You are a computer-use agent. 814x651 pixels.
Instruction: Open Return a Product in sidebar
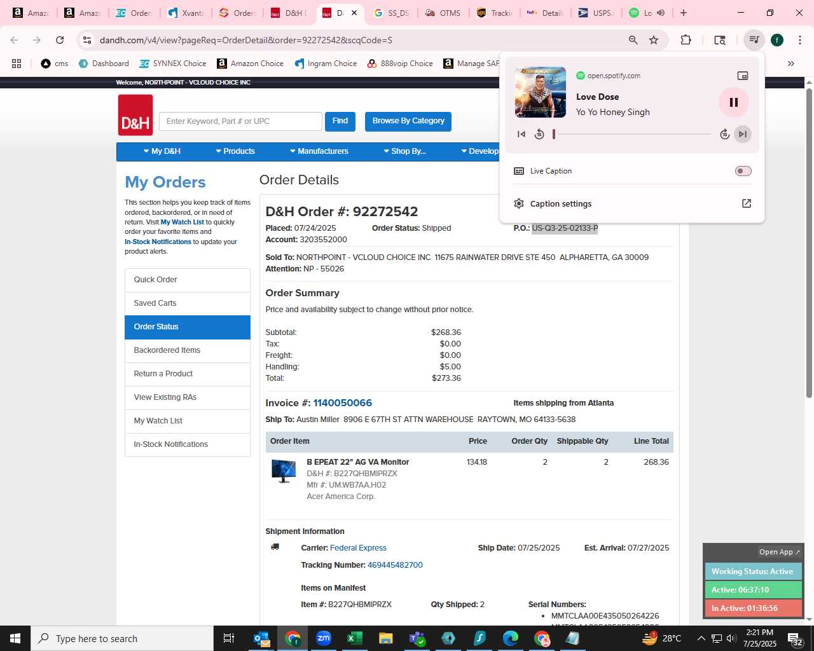pyautogui.click(x=188, y=374)
